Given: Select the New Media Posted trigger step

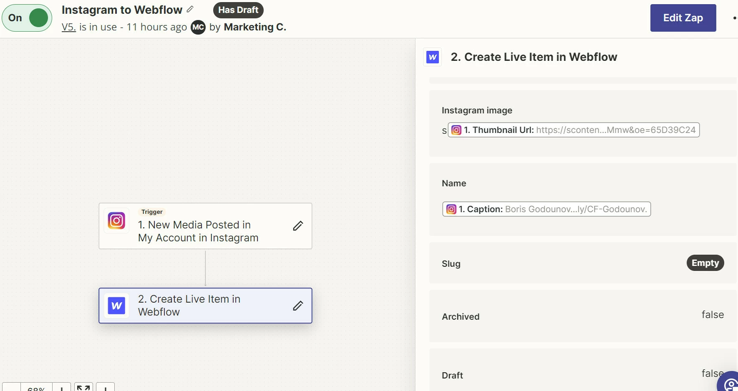Looking at the screenshot, I should 205,226.
